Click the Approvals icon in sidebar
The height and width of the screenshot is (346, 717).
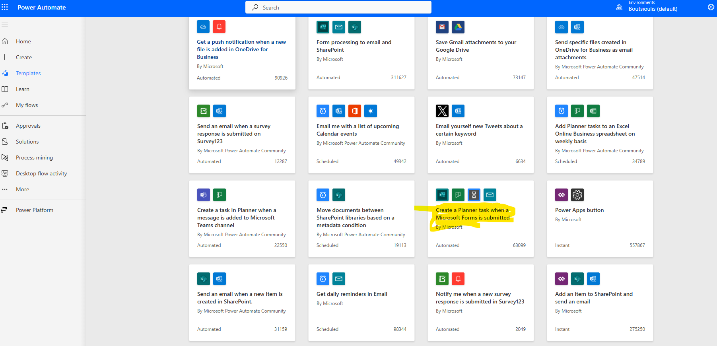[x=5, y=126]
